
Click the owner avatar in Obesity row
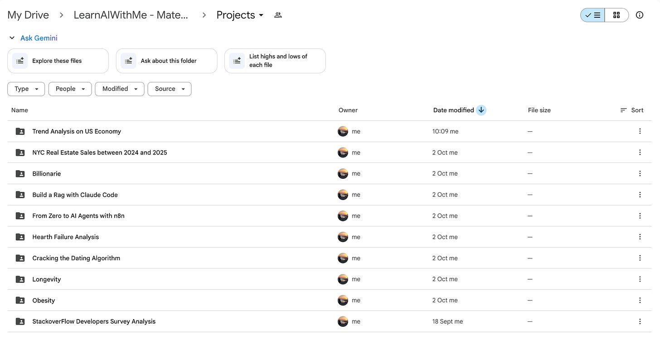[343, 300]
